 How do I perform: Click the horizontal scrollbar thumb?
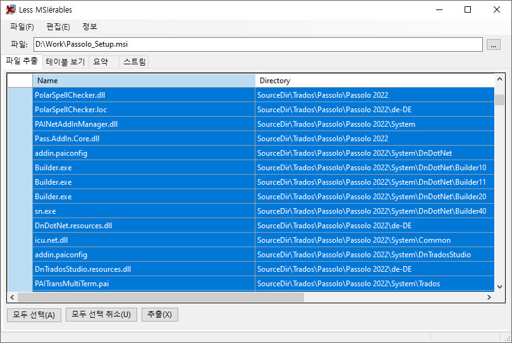point(161,297)
